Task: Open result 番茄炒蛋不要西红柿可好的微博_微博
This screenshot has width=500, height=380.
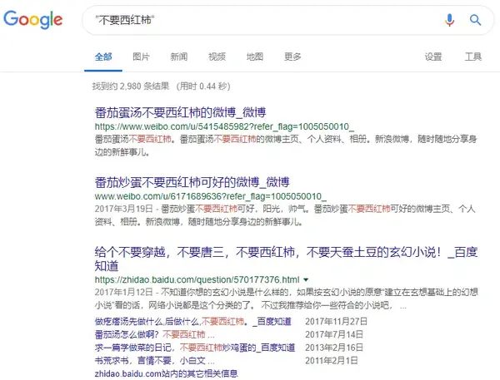Action: [x=192, y=182]
